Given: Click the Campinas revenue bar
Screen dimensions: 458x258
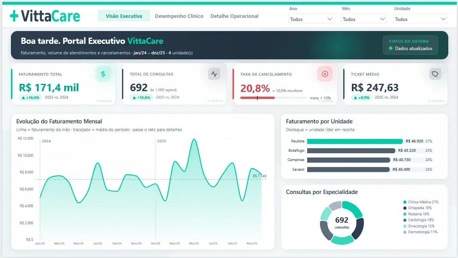Looking at the screenshot, I should [x=348, y=160].
